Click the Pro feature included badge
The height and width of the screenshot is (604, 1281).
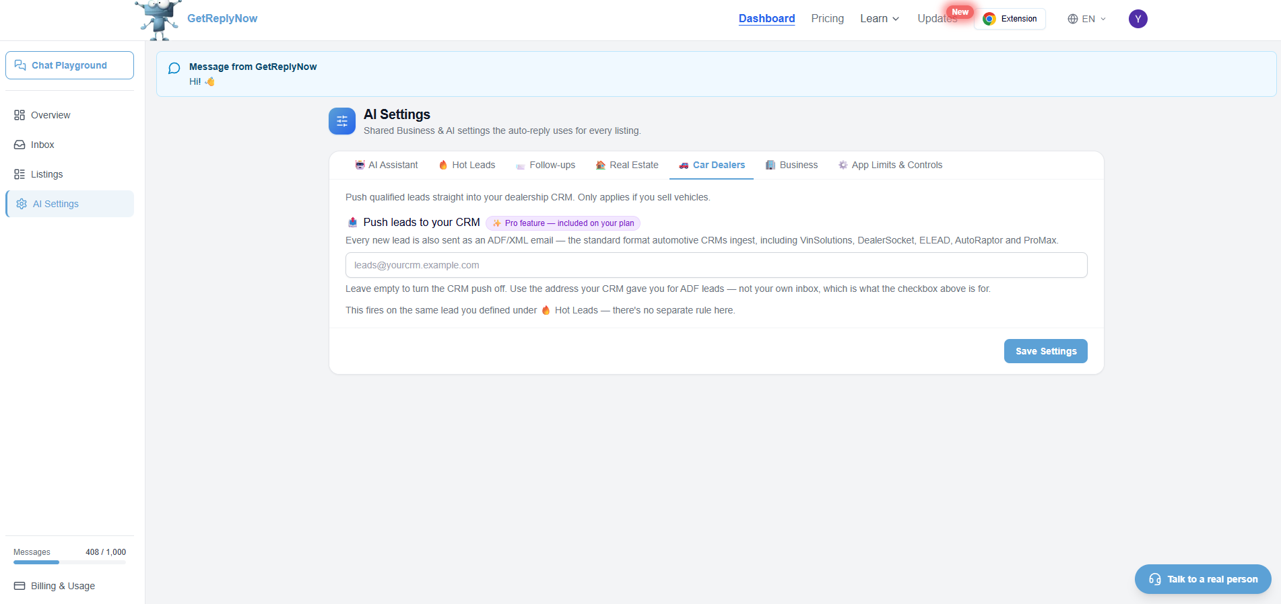[x=563, y=223]
